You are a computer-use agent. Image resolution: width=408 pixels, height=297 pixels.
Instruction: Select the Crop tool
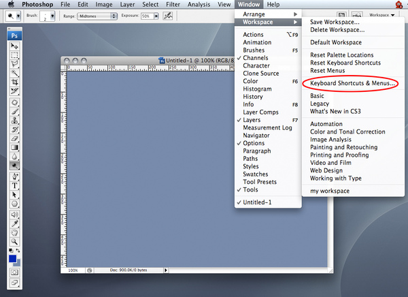point(14,82)
